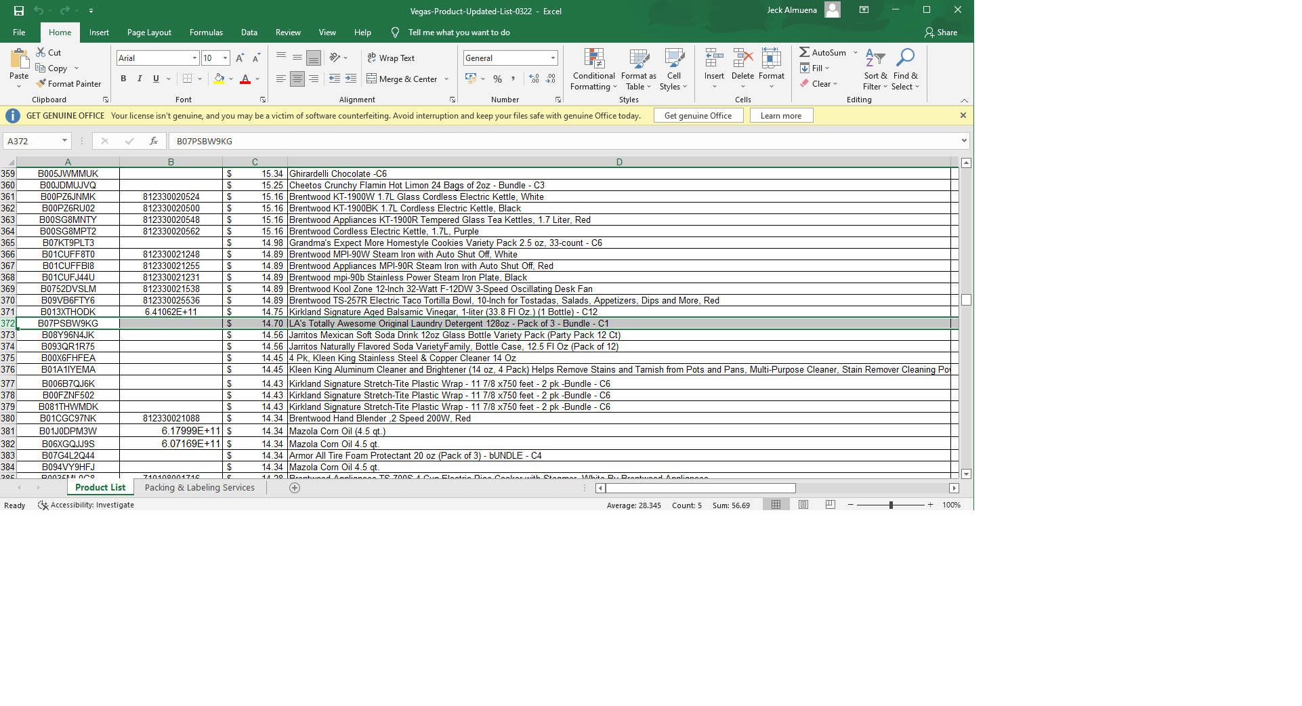The image size is (1302, 706).
Task: Click the Increase Decimal icon
Action: [534, 79]
